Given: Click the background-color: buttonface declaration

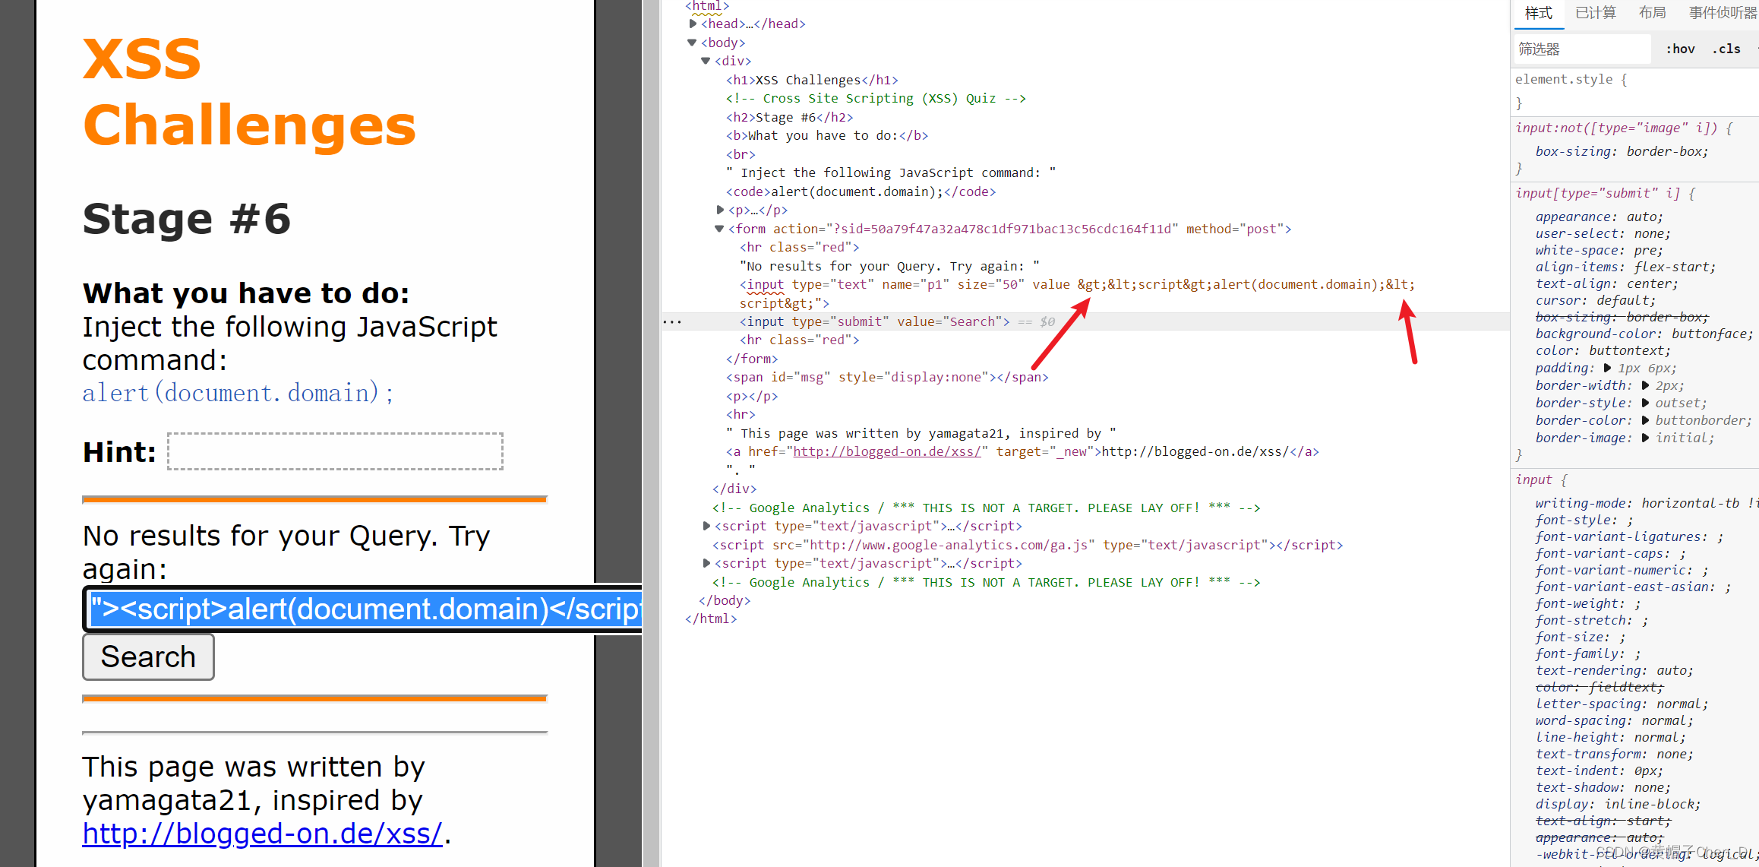Looking at the screenshot, I should coord(1644,334).
